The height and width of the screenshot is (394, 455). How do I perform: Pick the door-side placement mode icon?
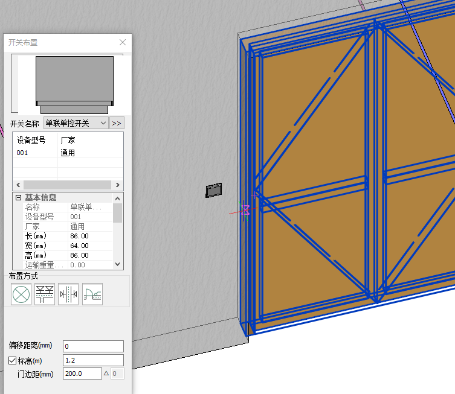[x=68, y=294]
